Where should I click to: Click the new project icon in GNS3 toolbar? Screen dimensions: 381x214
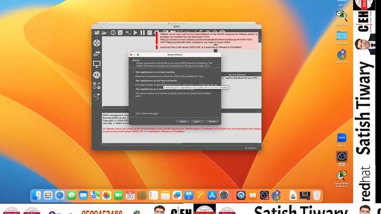(96, 33)
